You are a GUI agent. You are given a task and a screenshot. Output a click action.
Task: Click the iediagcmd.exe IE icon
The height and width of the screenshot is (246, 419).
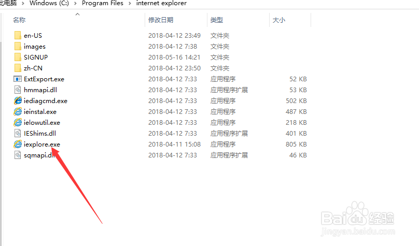click(x=18, y=101)
